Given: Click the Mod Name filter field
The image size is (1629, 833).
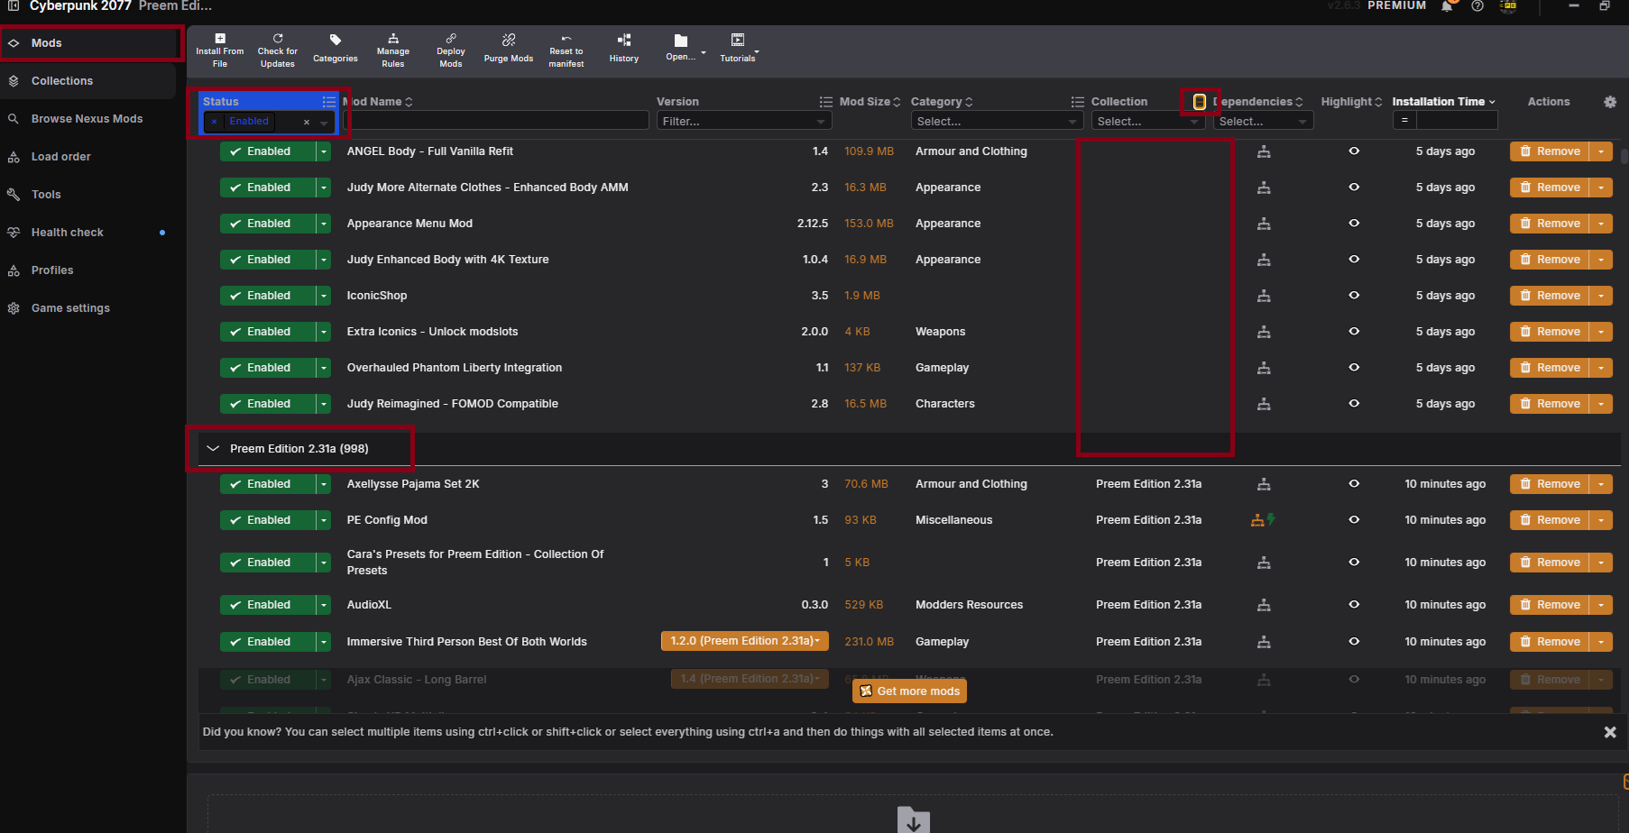Looking at the screenshot, I should tap(496, 120).
